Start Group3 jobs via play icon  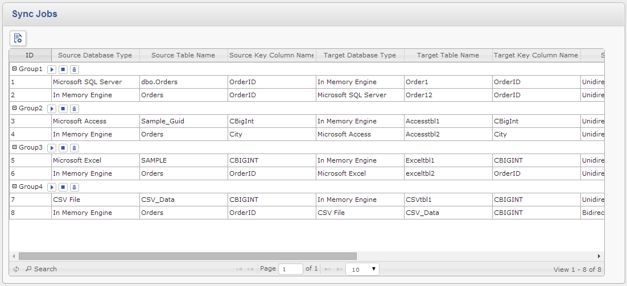click(52, 148)
